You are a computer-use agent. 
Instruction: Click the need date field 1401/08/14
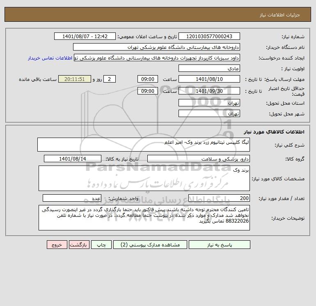click(73, 159)
